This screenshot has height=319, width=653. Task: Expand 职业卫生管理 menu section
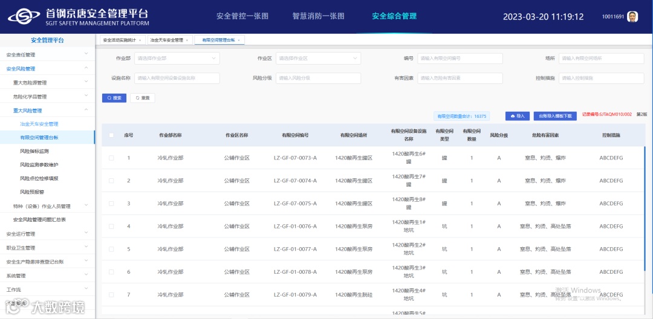(48, 248)
